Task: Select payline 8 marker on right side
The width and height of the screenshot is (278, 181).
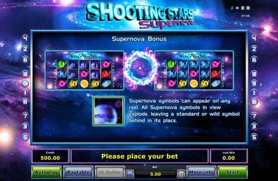Action: tap(254, 101)
